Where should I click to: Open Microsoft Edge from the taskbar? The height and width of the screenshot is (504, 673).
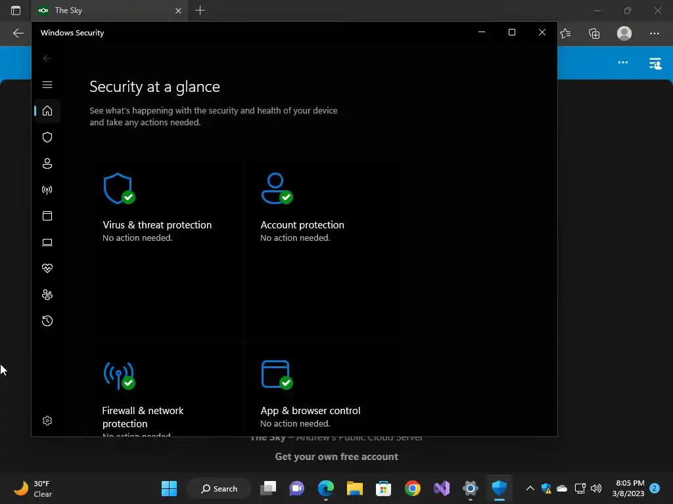[x=326, y=488]
